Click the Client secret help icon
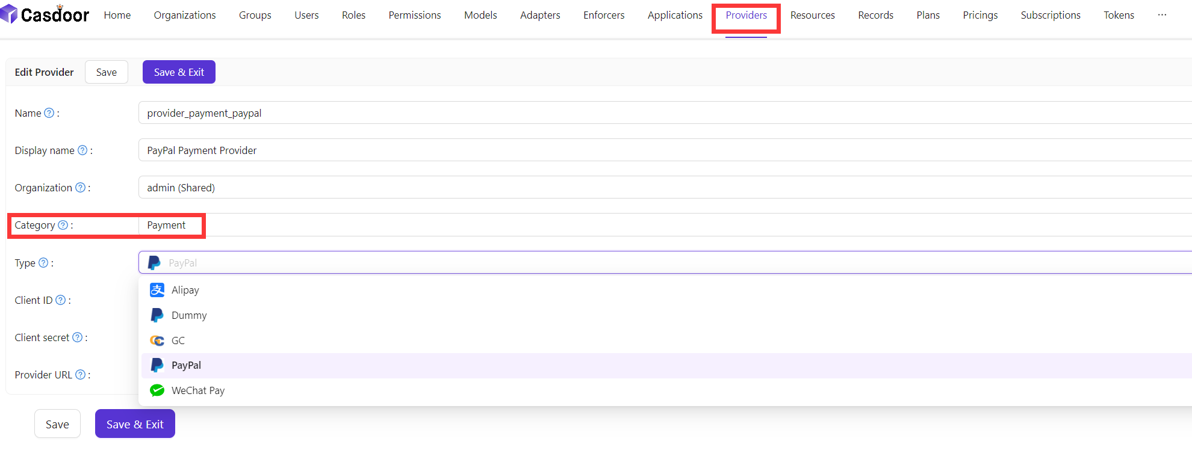This screenshot has width=1192, height=453. 77,337
